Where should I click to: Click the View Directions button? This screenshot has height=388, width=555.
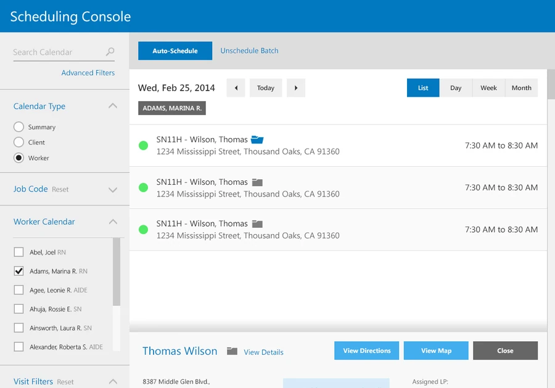pyautogui.click(x=367, y=350)
